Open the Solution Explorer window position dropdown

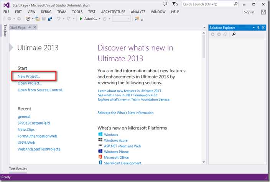(254, 28)
